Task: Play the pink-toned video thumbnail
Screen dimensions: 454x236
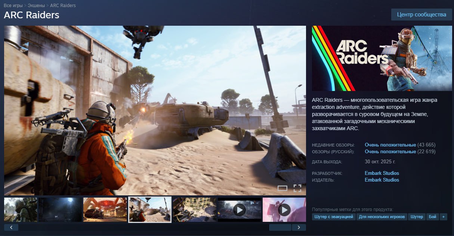Action: tap(284, 210)
